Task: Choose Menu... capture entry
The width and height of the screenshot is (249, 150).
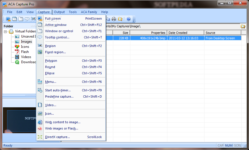Action: [x=71, y=82]
